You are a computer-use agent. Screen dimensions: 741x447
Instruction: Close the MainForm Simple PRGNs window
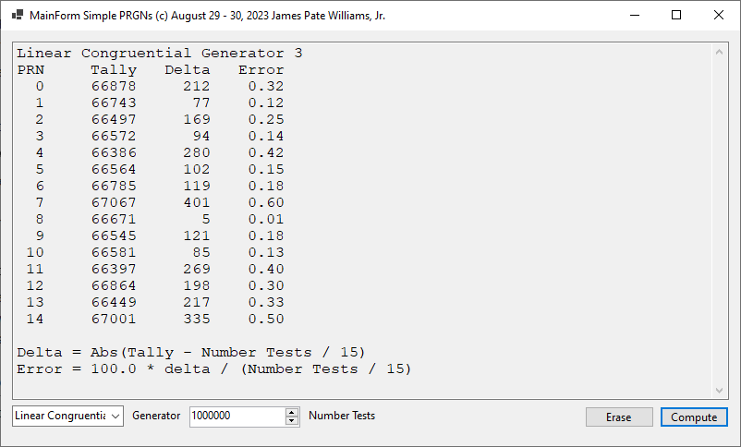click(x=719, y=16)
